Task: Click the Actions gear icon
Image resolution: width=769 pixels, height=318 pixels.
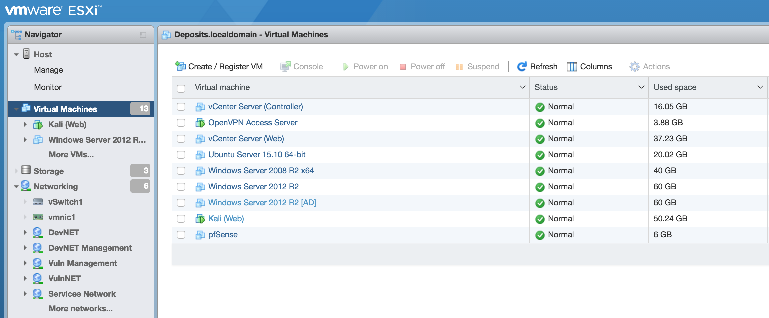Action: pyautogui.click(x=634, y=67)
